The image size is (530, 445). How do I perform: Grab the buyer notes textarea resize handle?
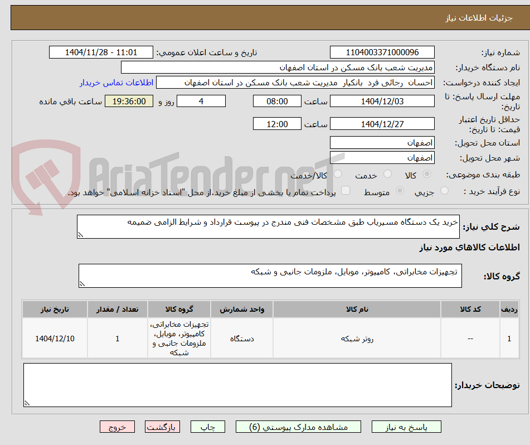pyautogui.click(x=27, y=403)
